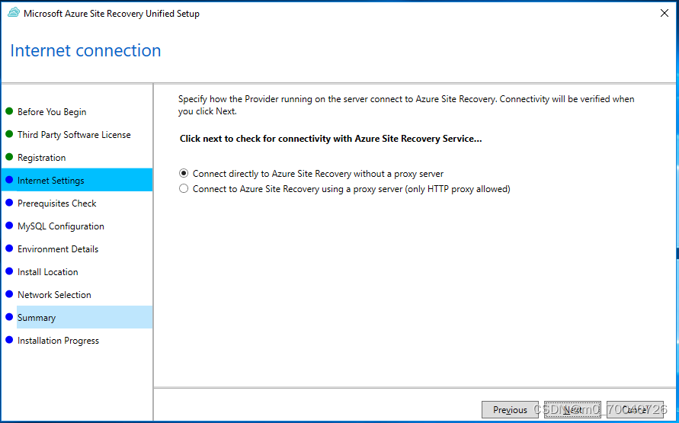Select Internet Settings in sidebar
Image resolution: width=679 pixels, height=423 pixels.
click(x=77, y=180)
